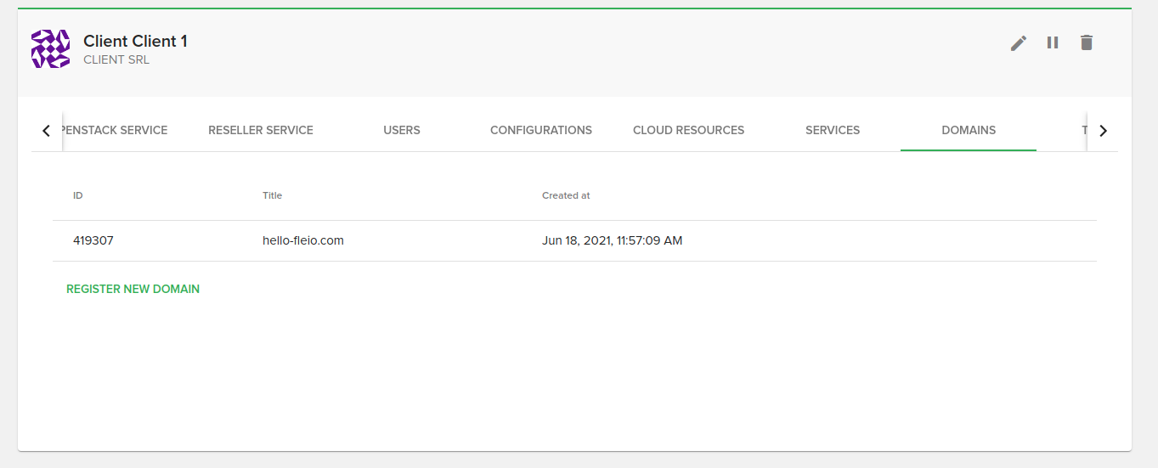Open the Cloud Resources tab
Screen dimensions: 1158x468
[688, 130]
